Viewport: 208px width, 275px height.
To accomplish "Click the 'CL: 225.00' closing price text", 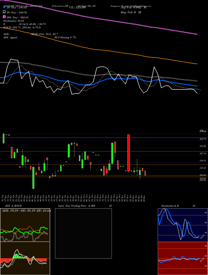I will (77, 7).
